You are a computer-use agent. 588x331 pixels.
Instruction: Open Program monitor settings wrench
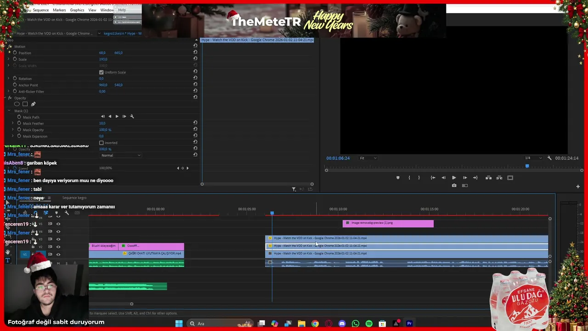pos(549,158)
